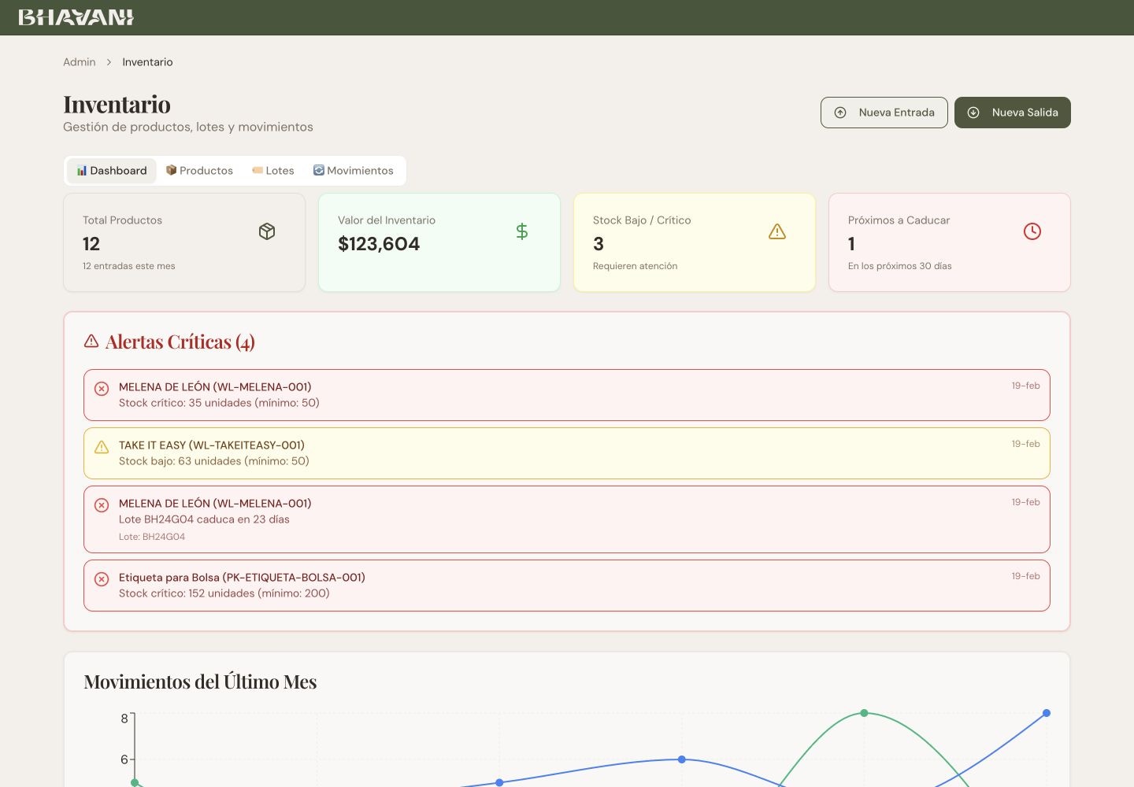
Task: Click the breadcrumb chevron after Admin
Action: [x=109, y=62]
